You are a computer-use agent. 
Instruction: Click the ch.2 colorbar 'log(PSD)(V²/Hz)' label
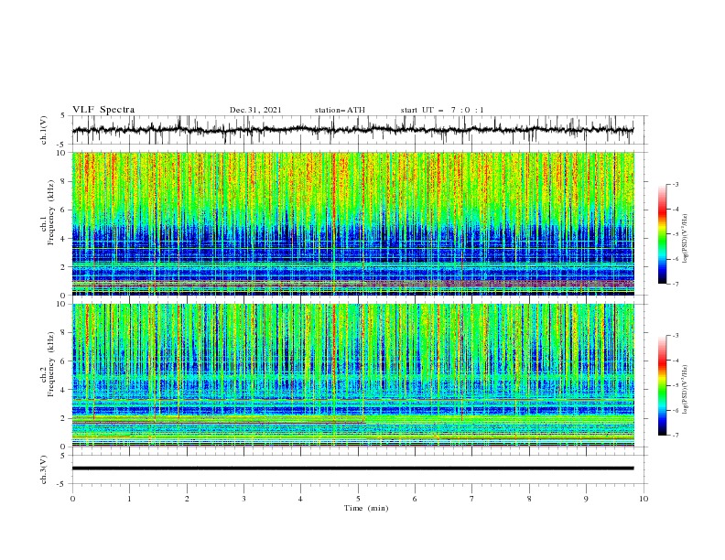click(686, 390)
